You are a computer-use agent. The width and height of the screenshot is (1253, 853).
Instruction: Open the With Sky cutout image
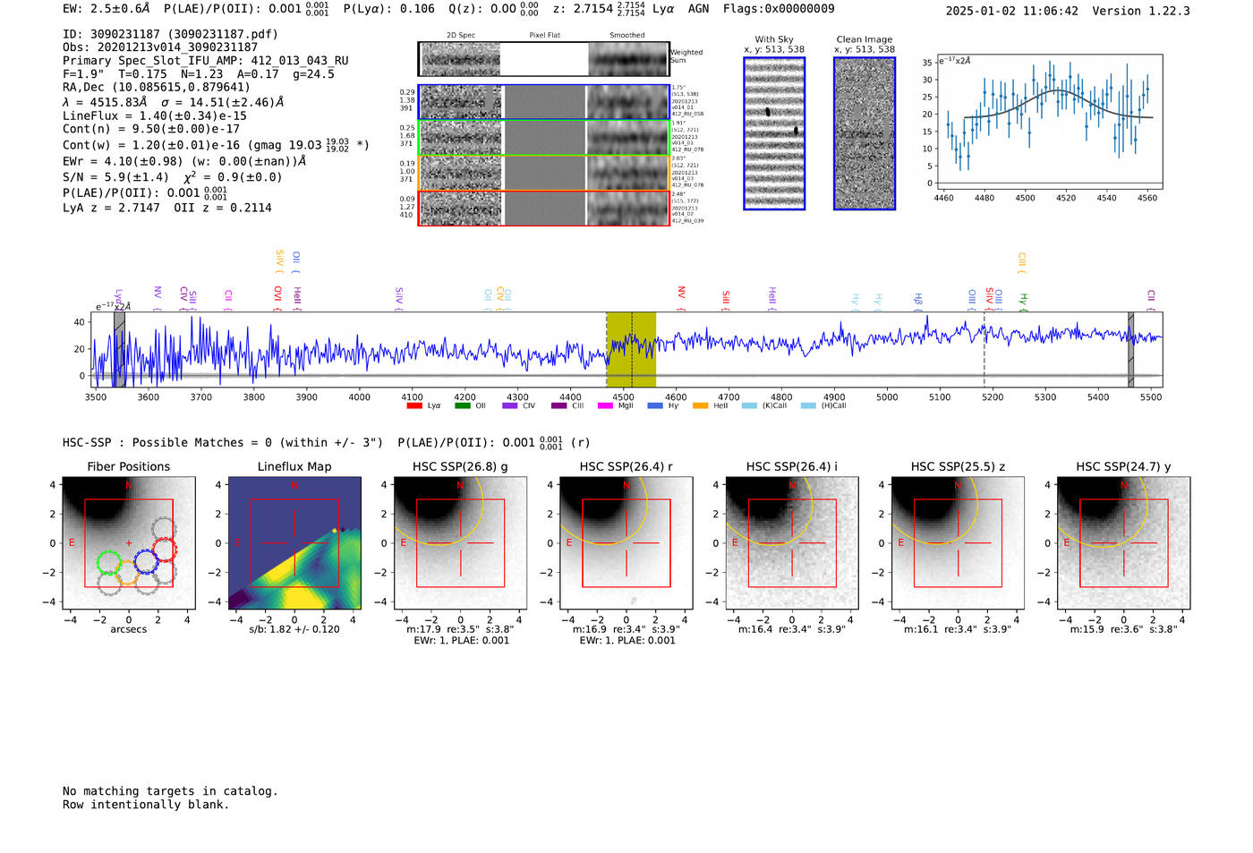pyautogui.click(x=774, y=133)
